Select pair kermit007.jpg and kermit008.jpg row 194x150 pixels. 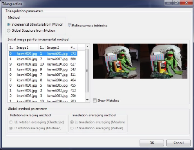click(x=43, y=80)
